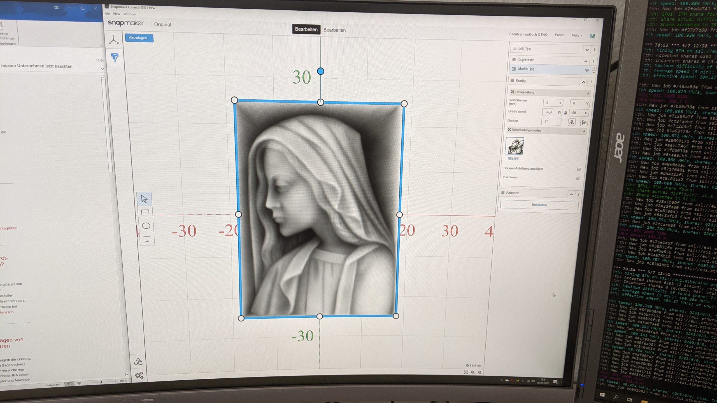Collapse the Objektliste panel
The image size is (717, 403).
(586, 61)
